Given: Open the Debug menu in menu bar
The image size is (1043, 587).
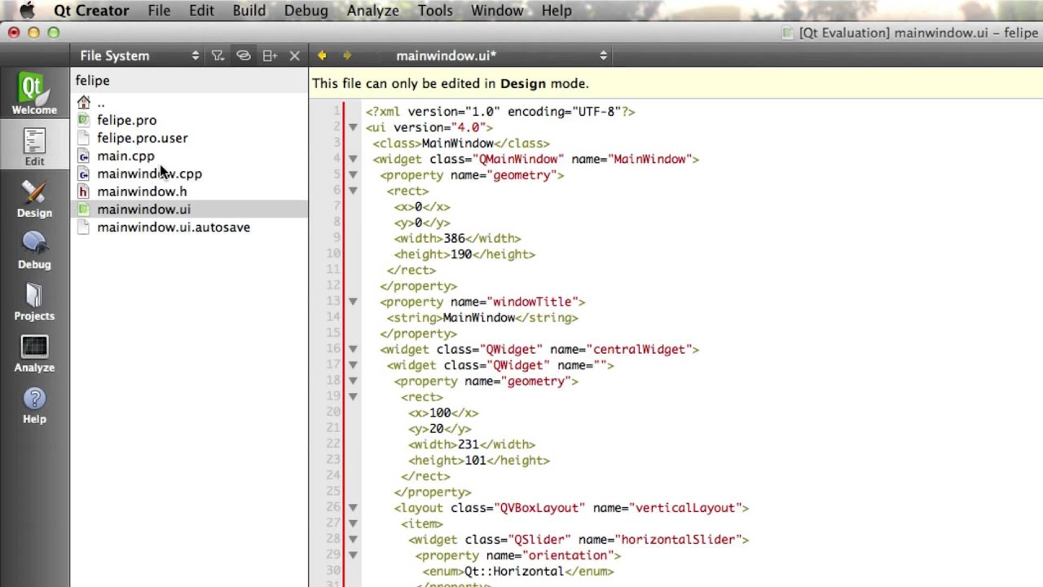Looking at the screenshot, I should pyautogui.click(x=306, y=11).
